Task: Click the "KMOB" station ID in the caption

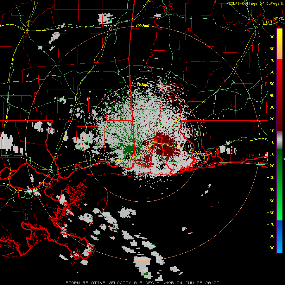Action: pos(168,283)
